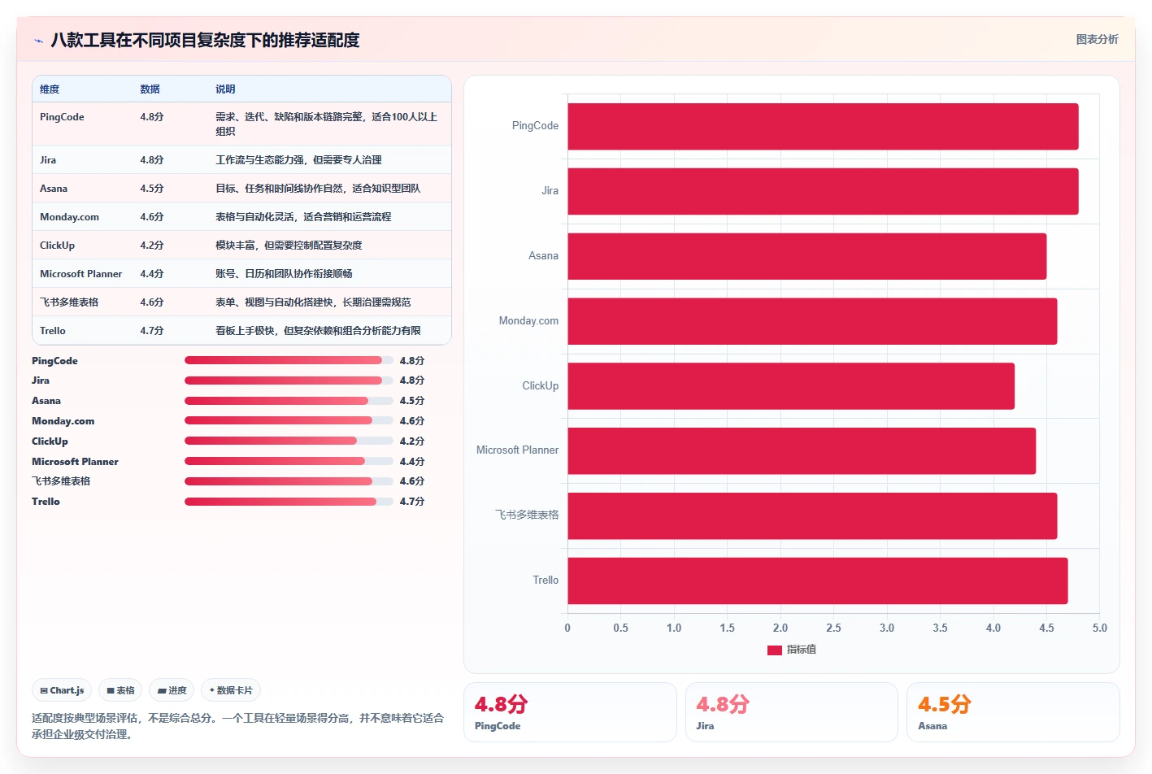Click the Monday.com axis label in the chart
This screenshot has width=1152, height=774.
(528, 321)
